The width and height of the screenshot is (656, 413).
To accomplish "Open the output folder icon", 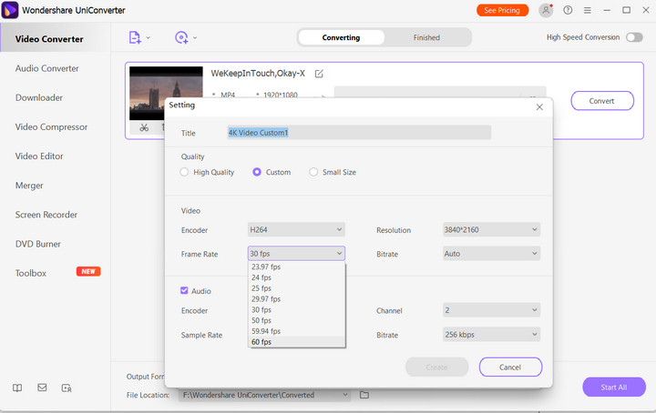I will 364,395.
